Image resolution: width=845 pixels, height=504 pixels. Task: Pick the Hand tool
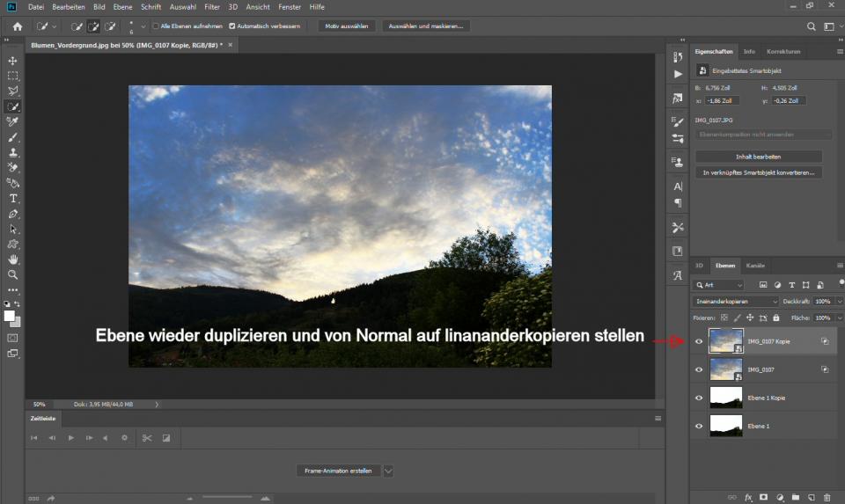point(13,259)
